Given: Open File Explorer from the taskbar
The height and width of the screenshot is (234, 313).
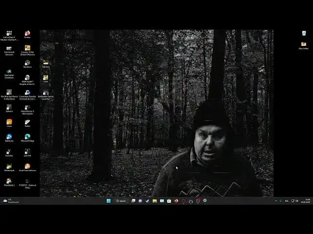Looking at the screenshot, I should click(155, 201).
